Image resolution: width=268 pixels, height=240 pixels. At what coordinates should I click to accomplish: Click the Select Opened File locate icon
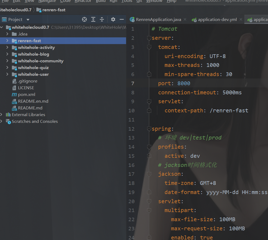84,20
